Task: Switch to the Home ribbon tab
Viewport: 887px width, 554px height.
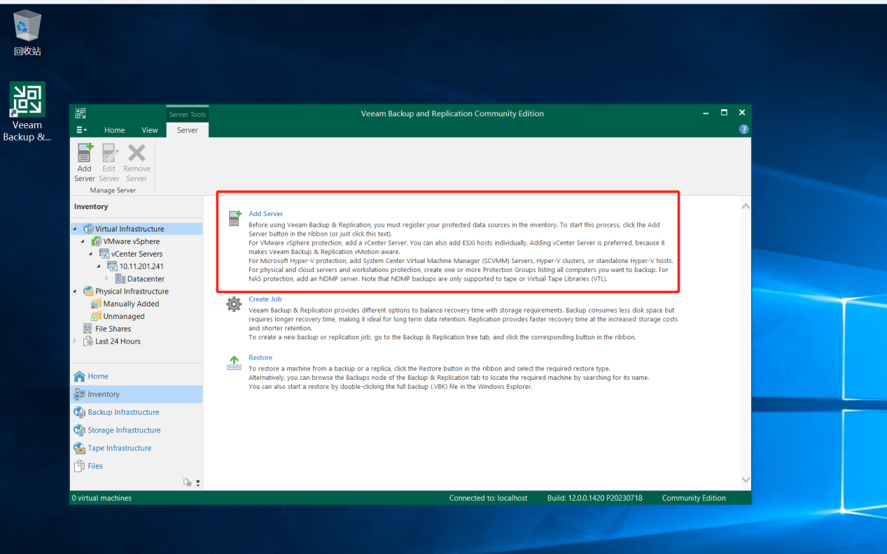Action: coord(115,130)
